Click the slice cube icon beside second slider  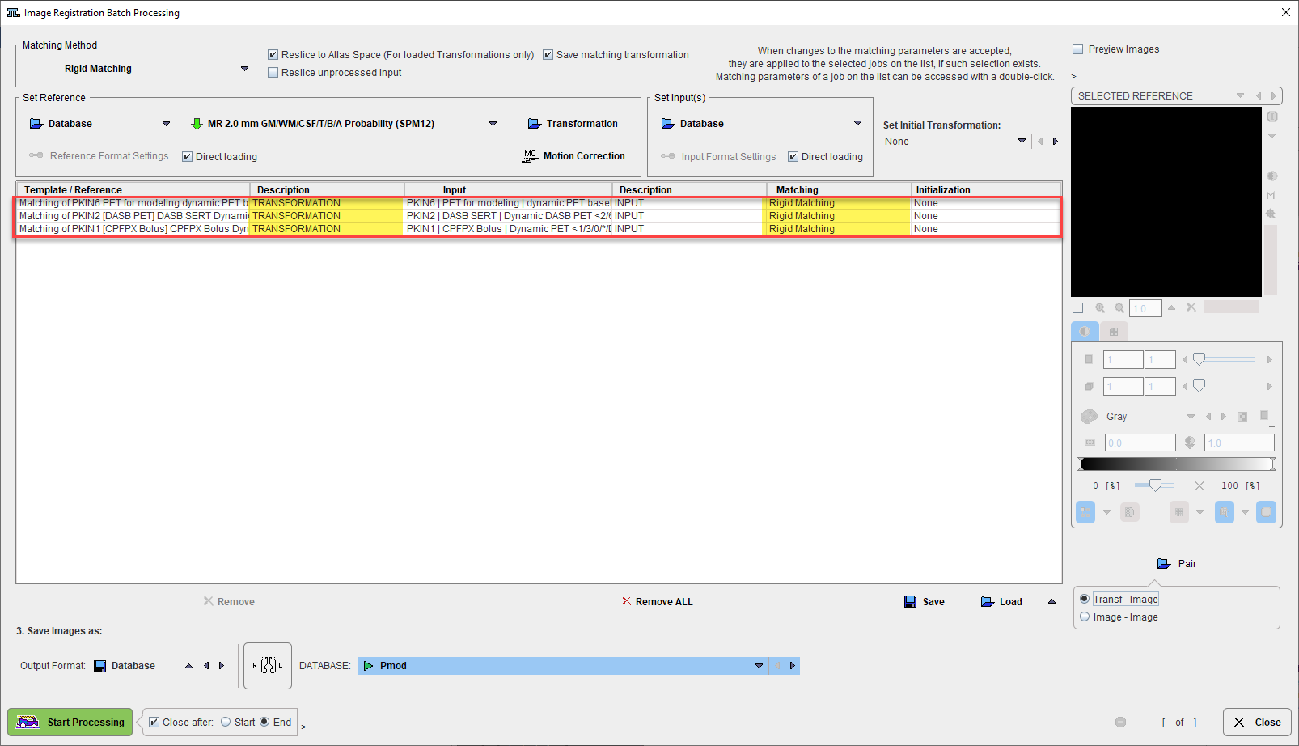pos(1089,387)
